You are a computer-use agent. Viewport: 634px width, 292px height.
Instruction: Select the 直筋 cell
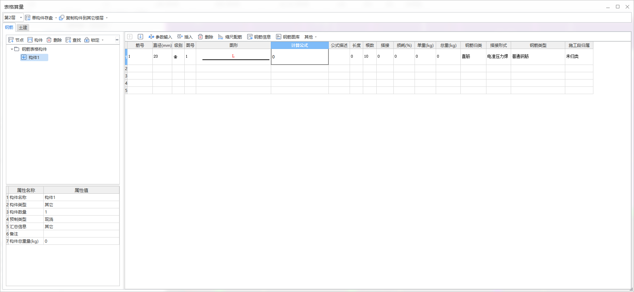tap(473, 57)
